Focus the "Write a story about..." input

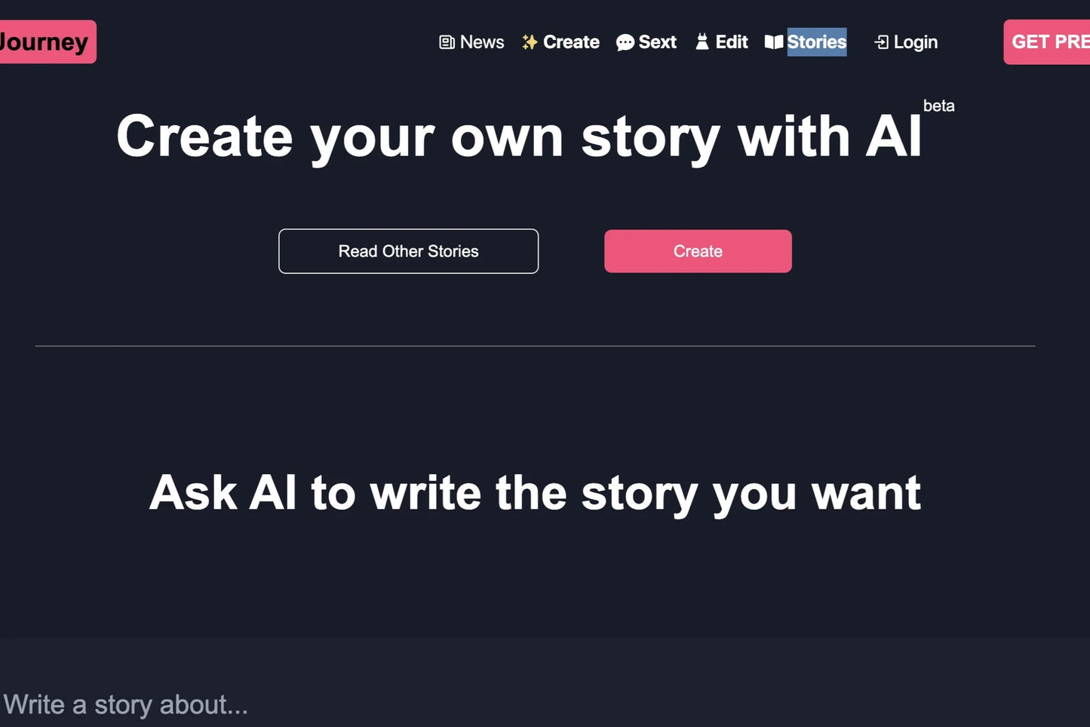302,704
